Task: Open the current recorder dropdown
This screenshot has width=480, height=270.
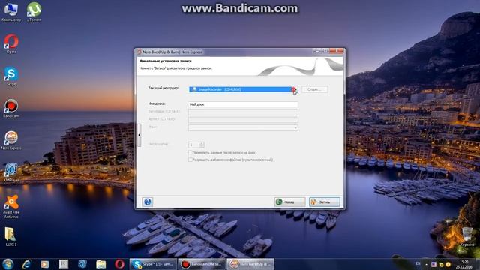Action: pos(243,89)
